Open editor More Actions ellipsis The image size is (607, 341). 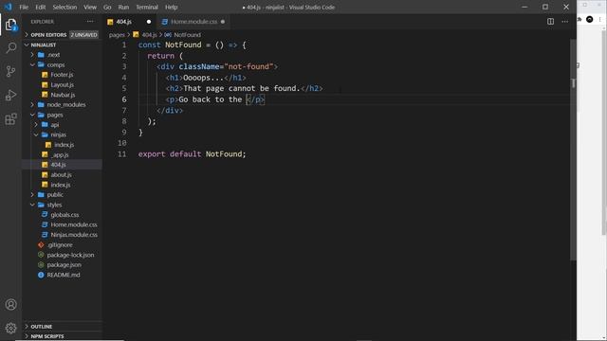(x=565, y=22)
